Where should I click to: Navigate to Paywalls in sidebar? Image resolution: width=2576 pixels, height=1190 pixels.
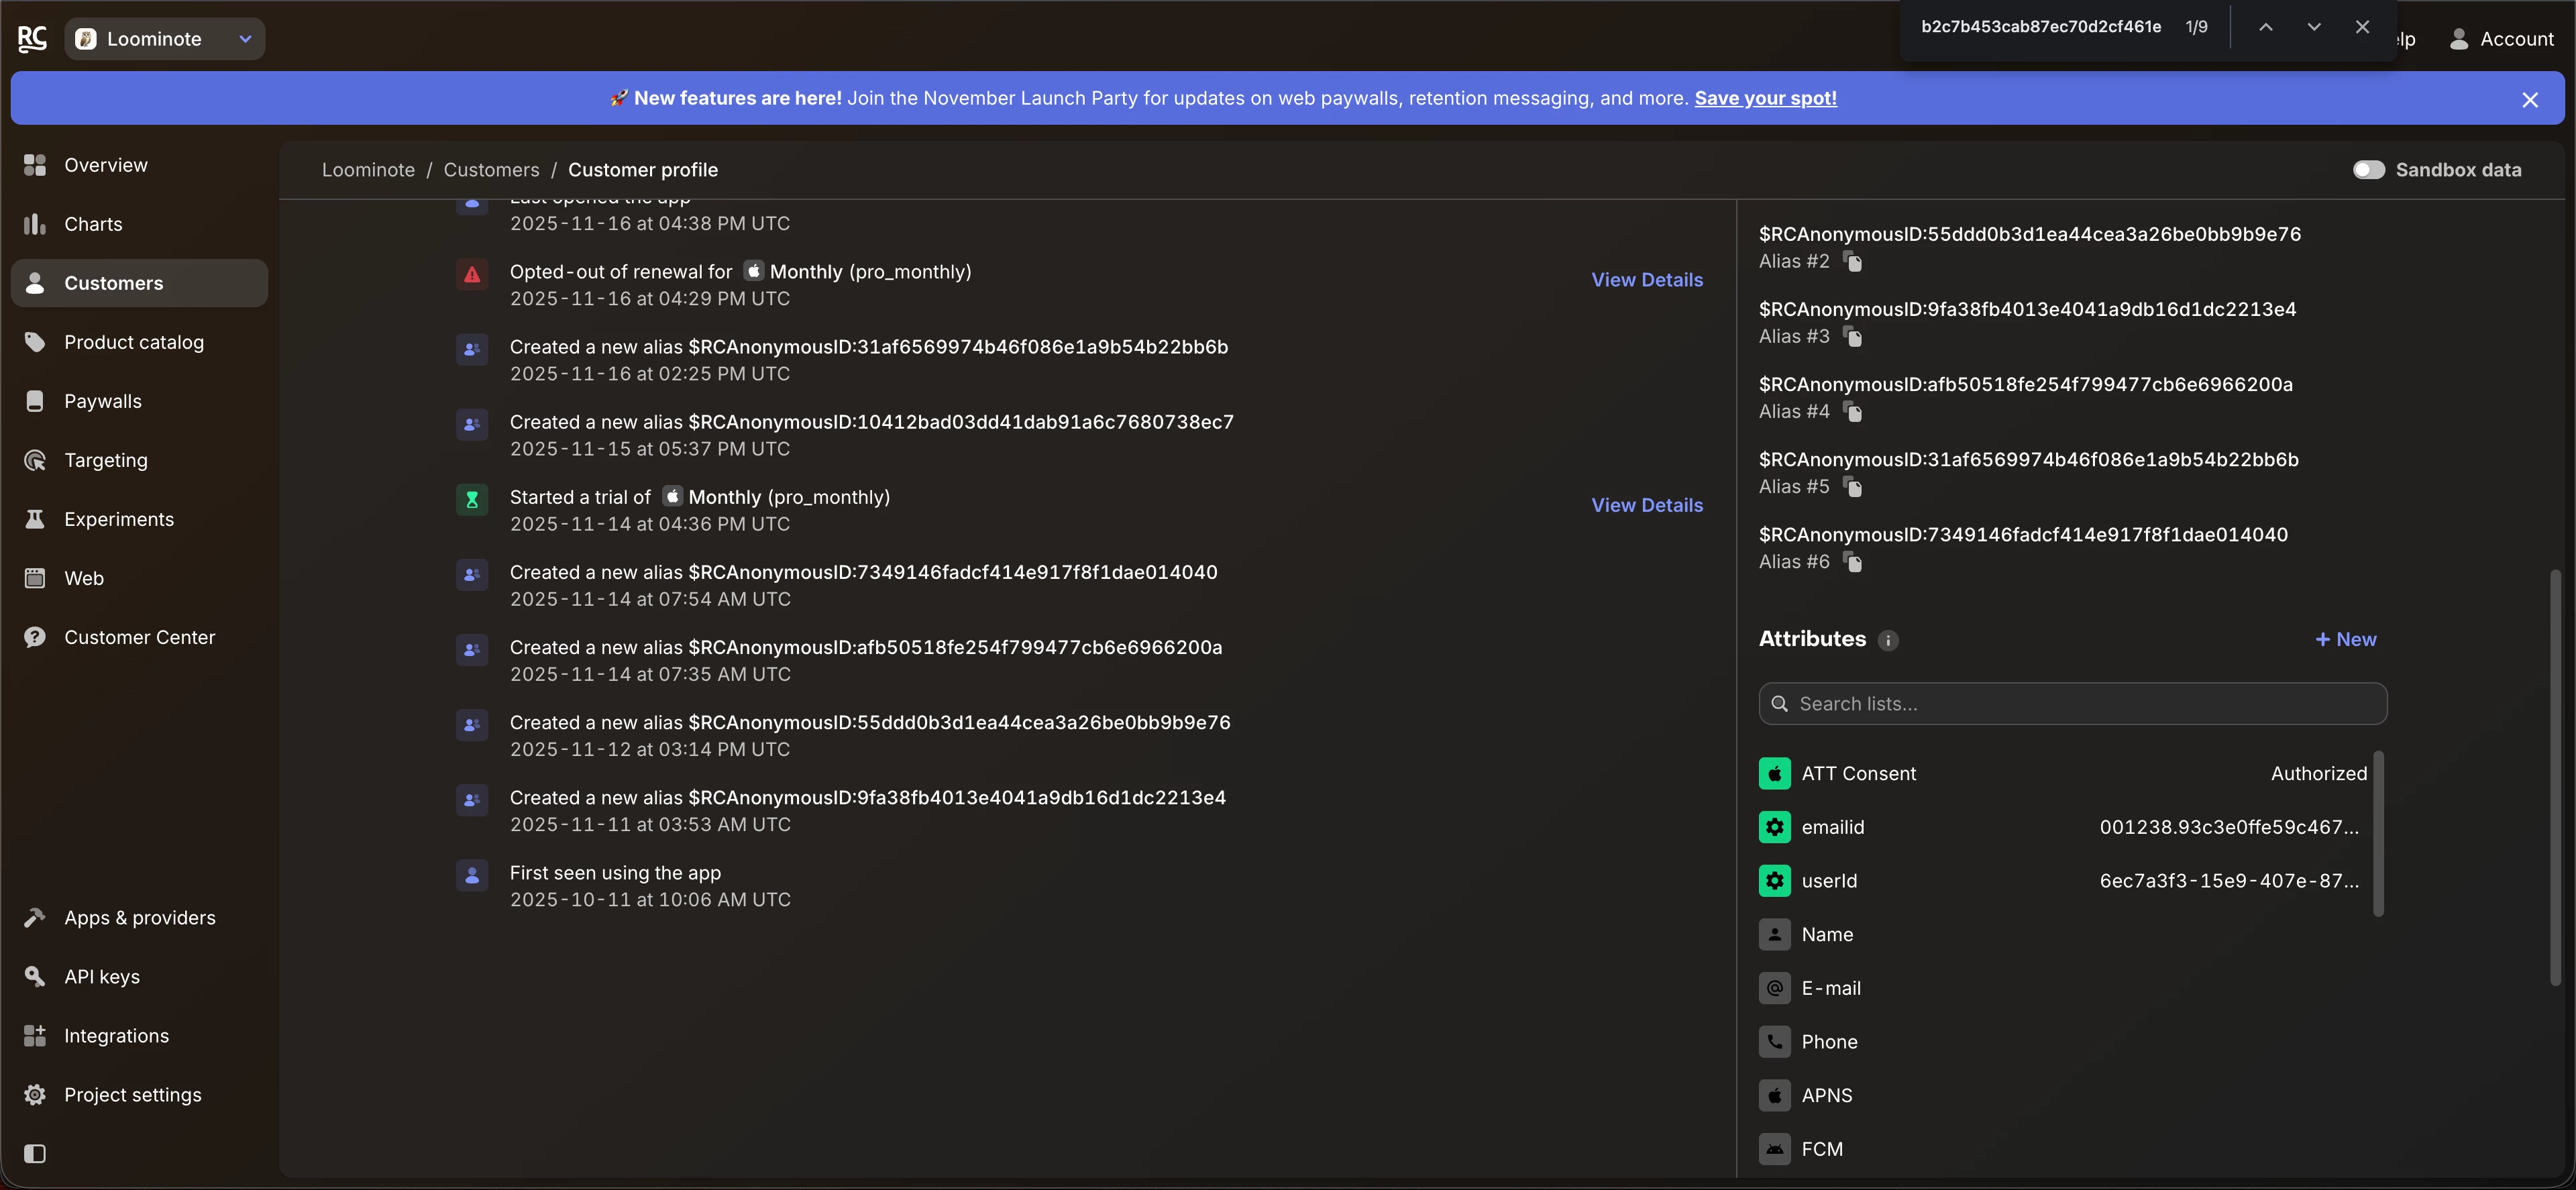click(102, 401)
